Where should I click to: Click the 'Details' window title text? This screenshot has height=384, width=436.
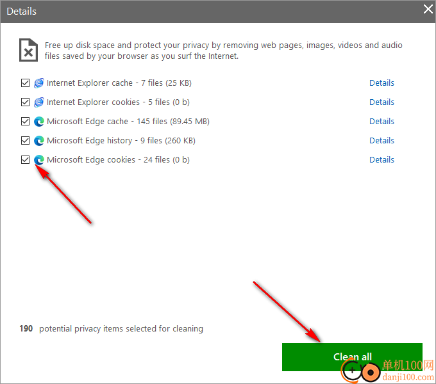pos(21,12)
